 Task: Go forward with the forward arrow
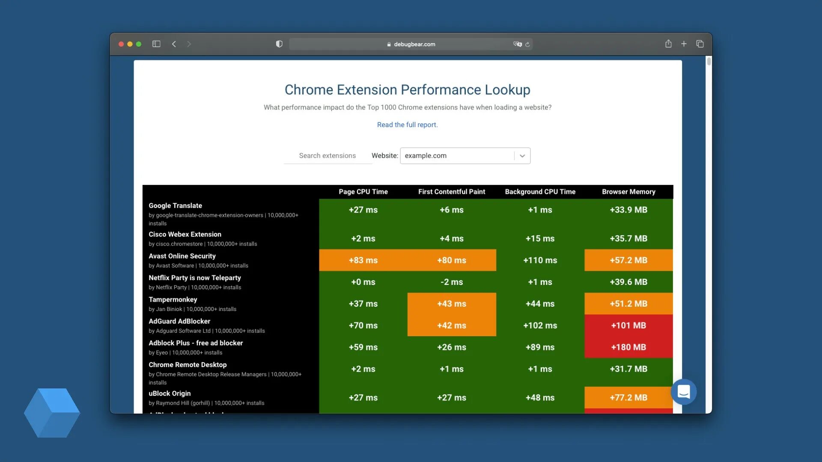point(189,44)
